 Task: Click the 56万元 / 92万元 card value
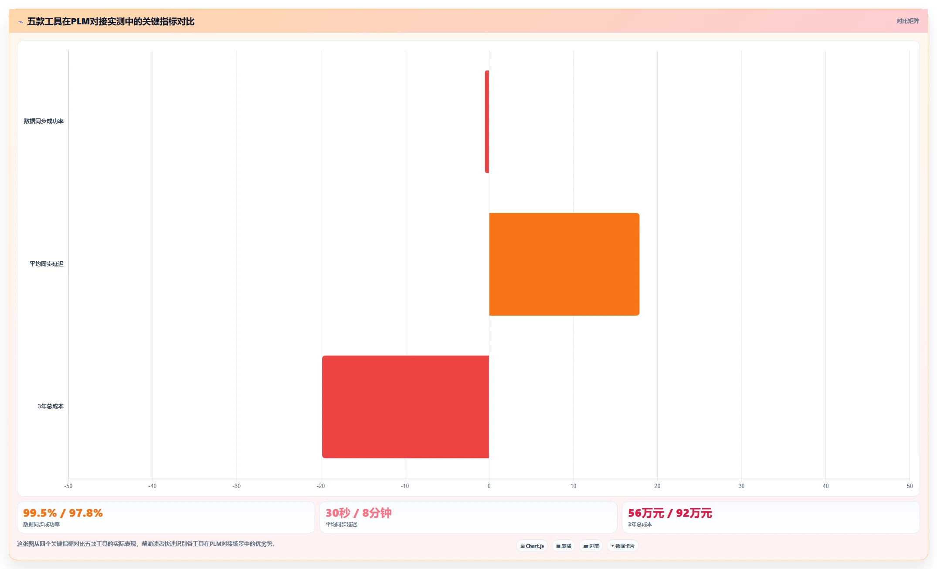pyautogui.click(x=670, y=513)
